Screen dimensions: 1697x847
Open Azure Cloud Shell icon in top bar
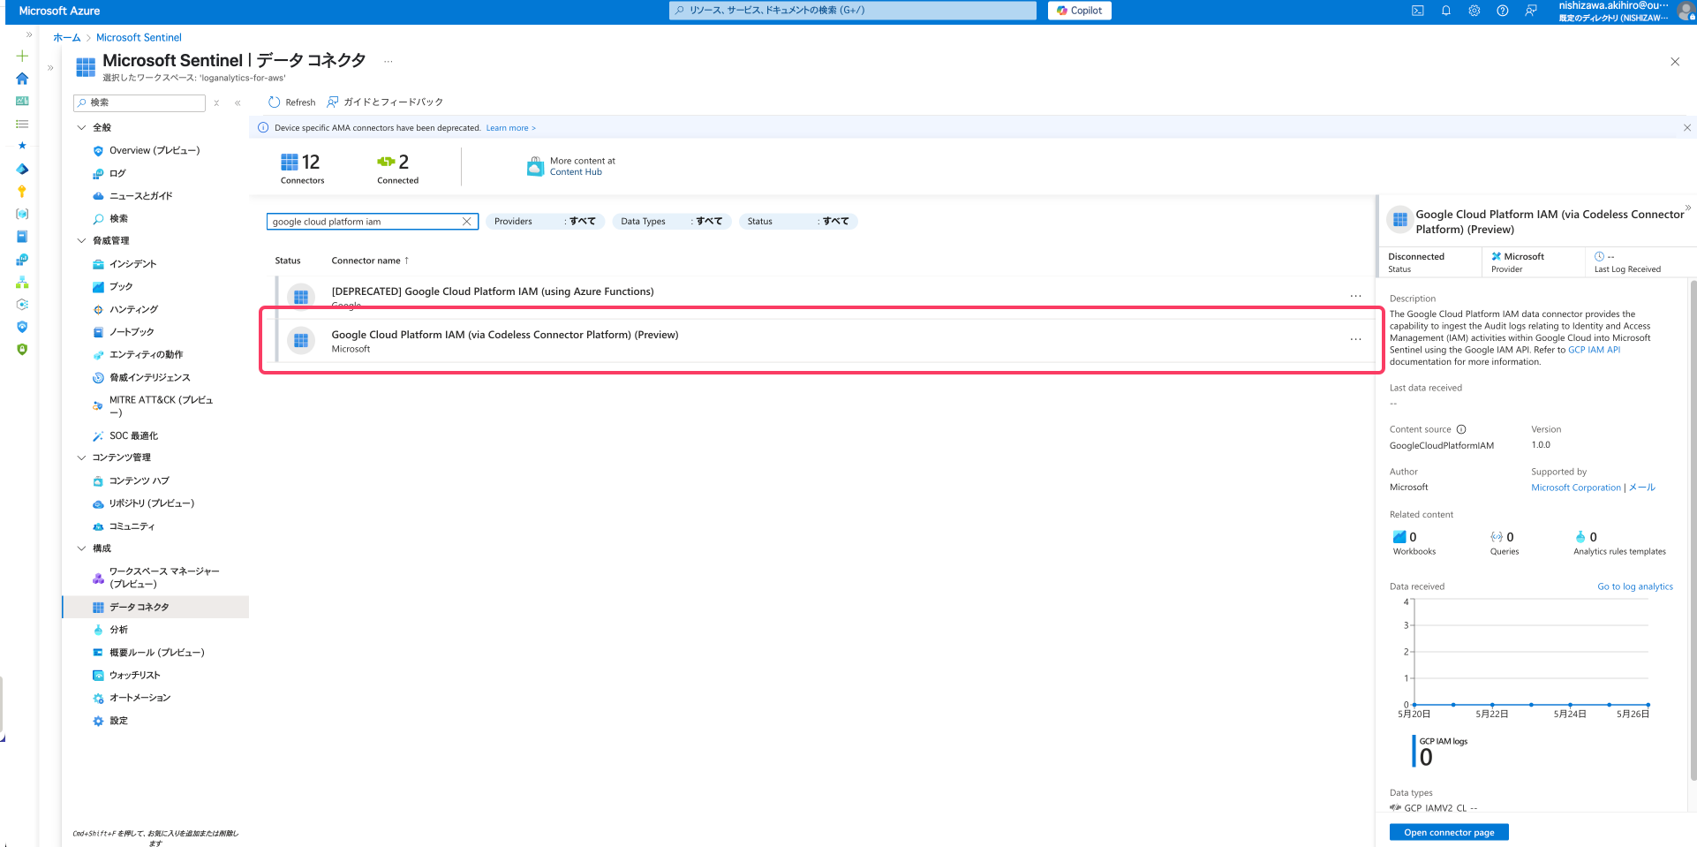1417,11
